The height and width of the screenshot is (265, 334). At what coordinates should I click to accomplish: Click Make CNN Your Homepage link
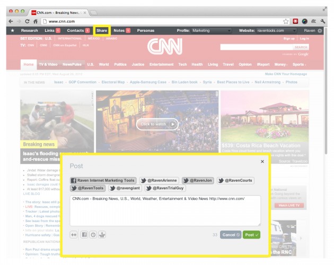point(286,74)
